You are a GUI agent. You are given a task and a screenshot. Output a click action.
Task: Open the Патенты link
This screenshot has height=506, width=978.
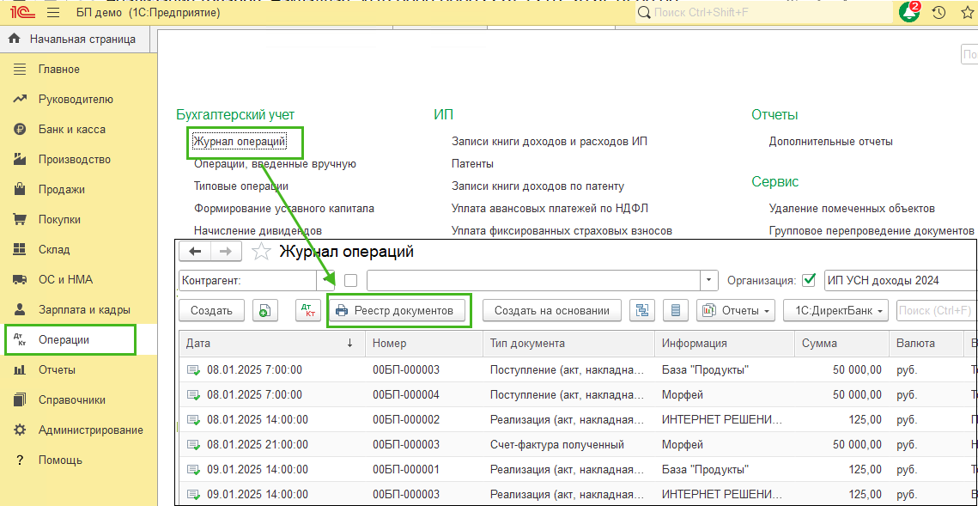click(x=472, y=164)
